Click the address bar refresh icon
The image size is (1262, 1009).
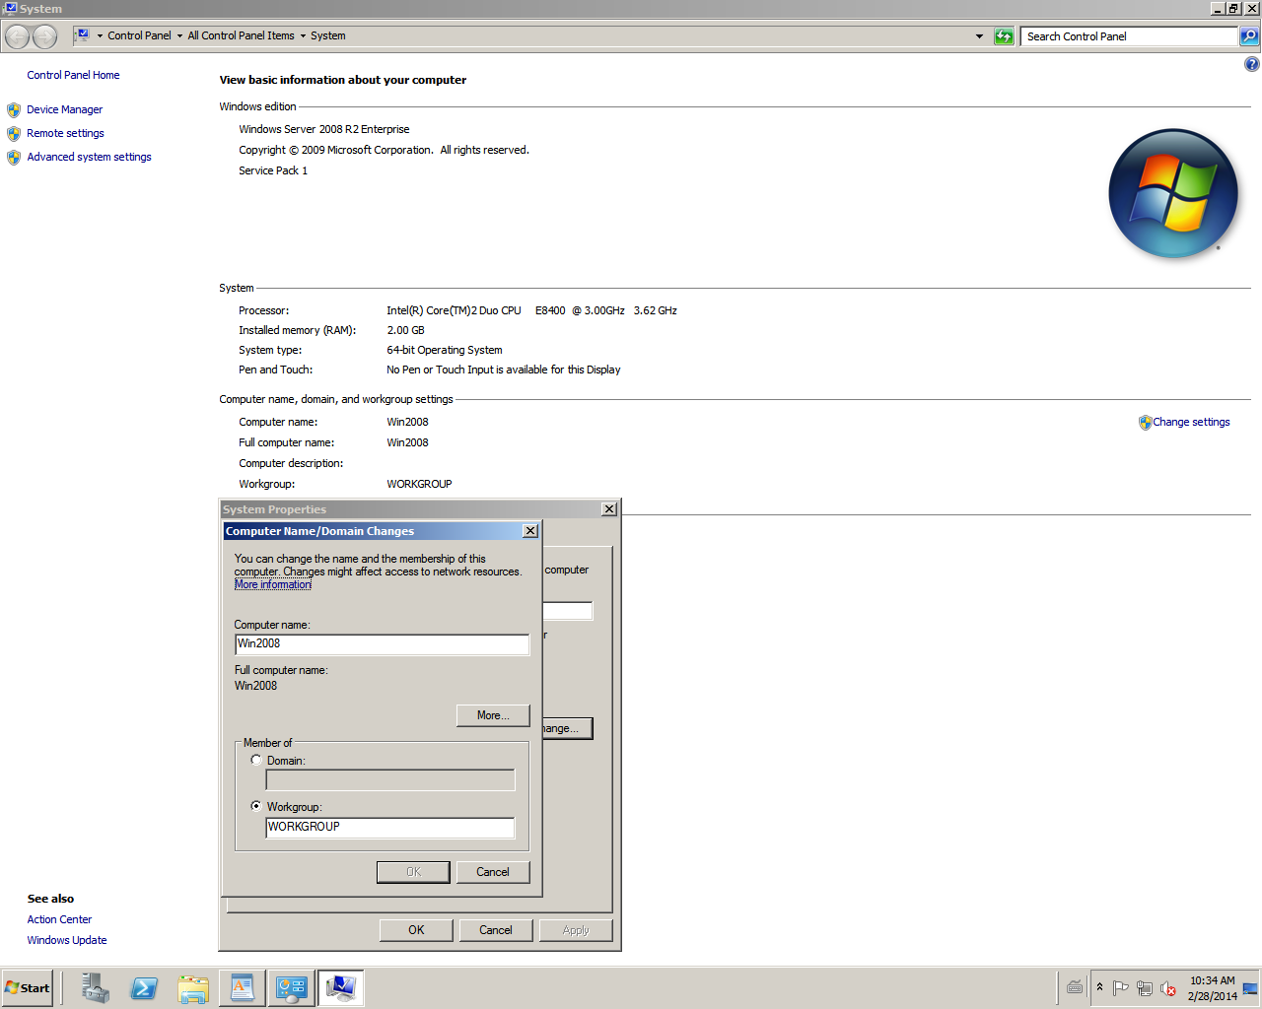pyautogui.click(x=1004, y=36)
